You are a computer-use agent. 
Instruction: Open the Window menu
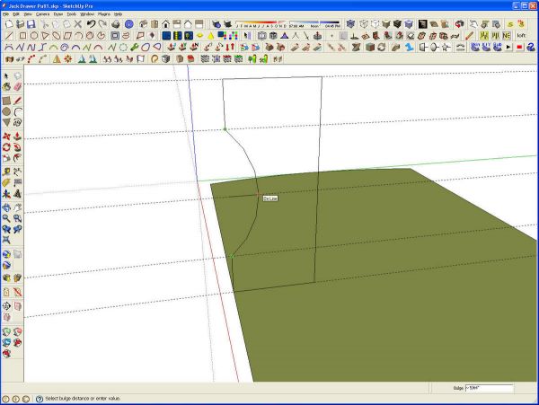click(87, 14)
